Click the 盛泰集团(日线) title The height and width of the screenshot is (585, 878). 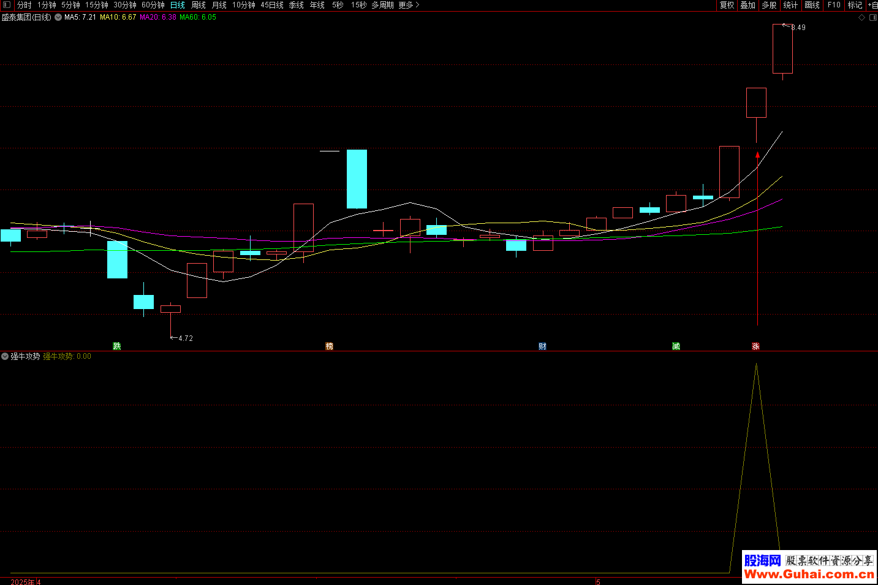point(27,17)
